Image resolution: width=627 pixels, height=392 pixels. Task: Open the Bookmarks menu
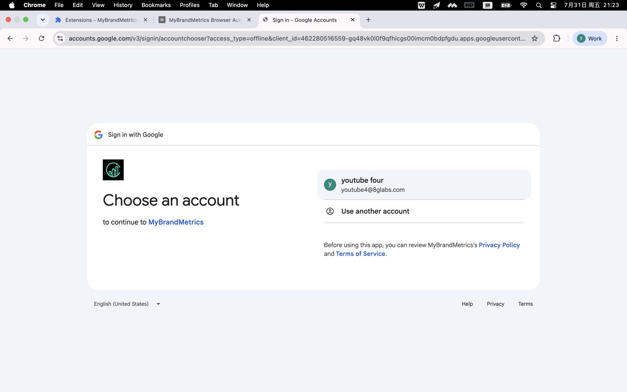click(156, 5)
